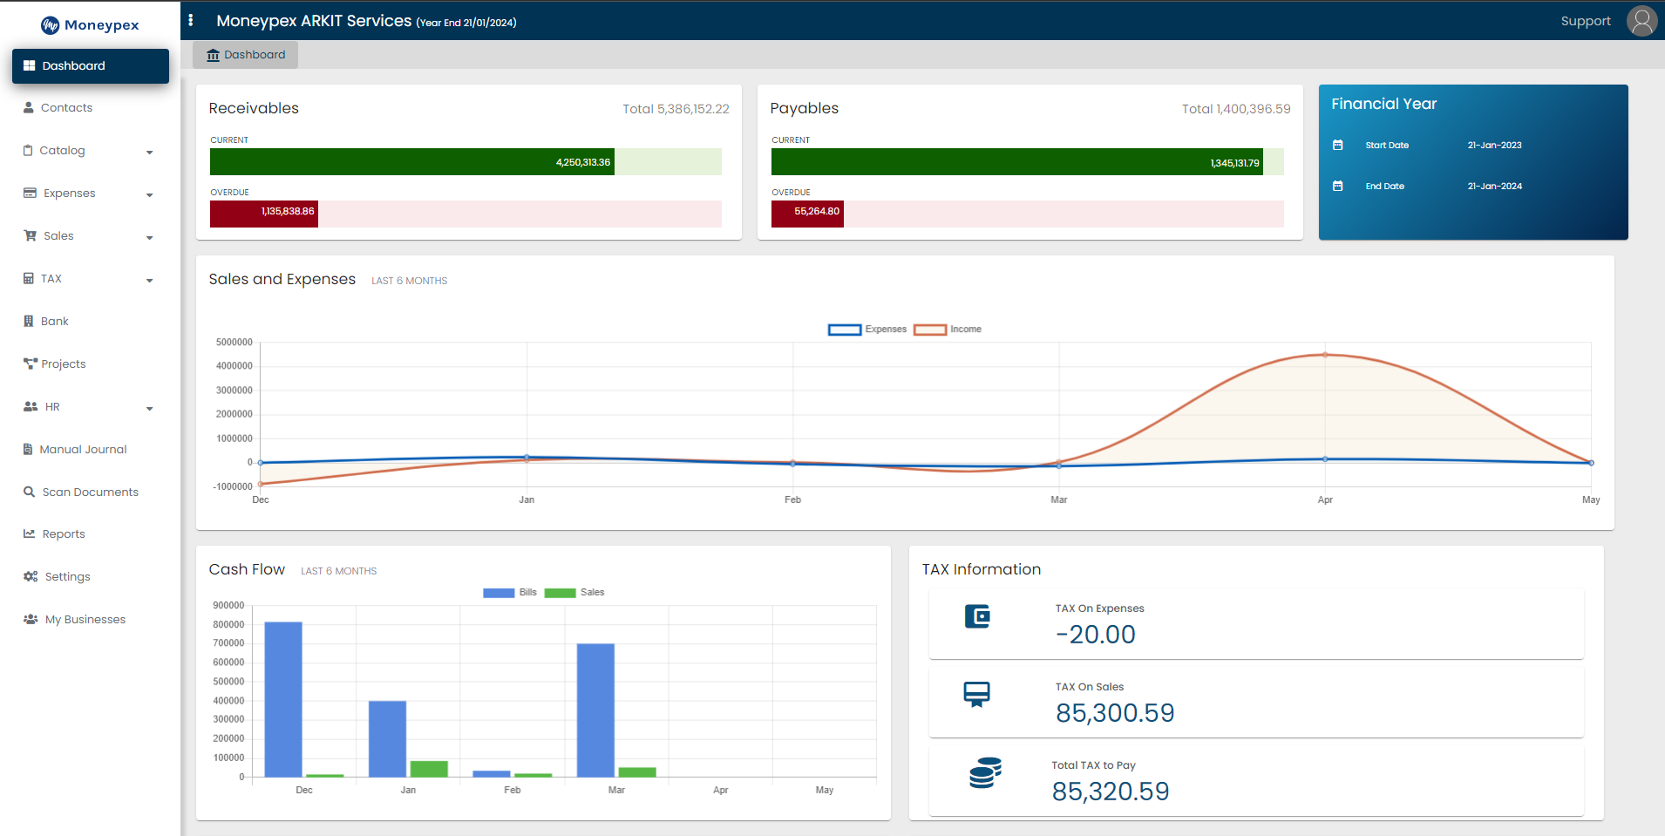Open Moneypex Settings
Screen dimensions: 1665x836
(x=66, y=576)
